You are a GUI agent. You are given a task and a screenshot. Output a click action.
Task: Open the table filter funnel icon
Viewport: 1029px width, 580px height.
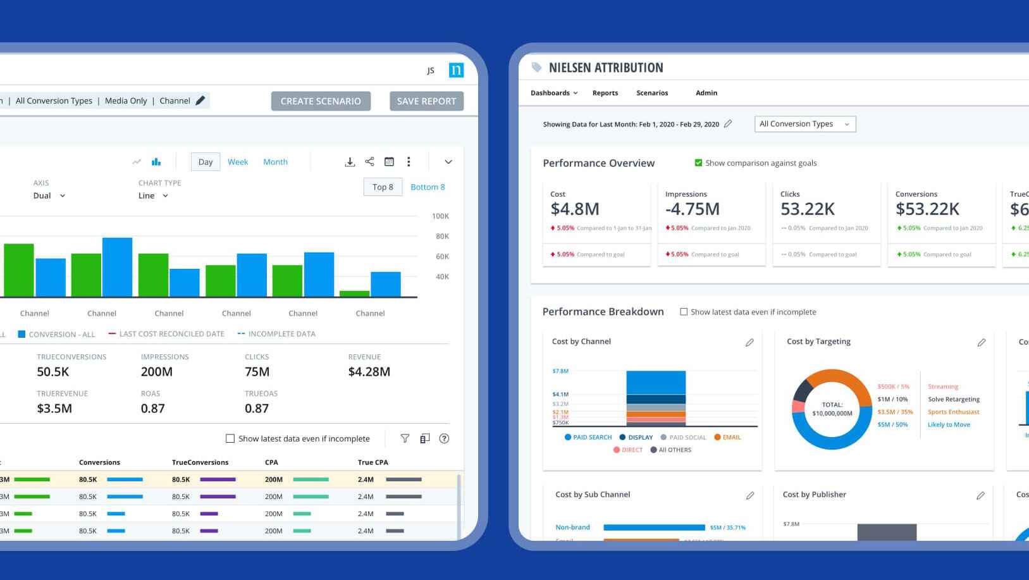(405, 438)
